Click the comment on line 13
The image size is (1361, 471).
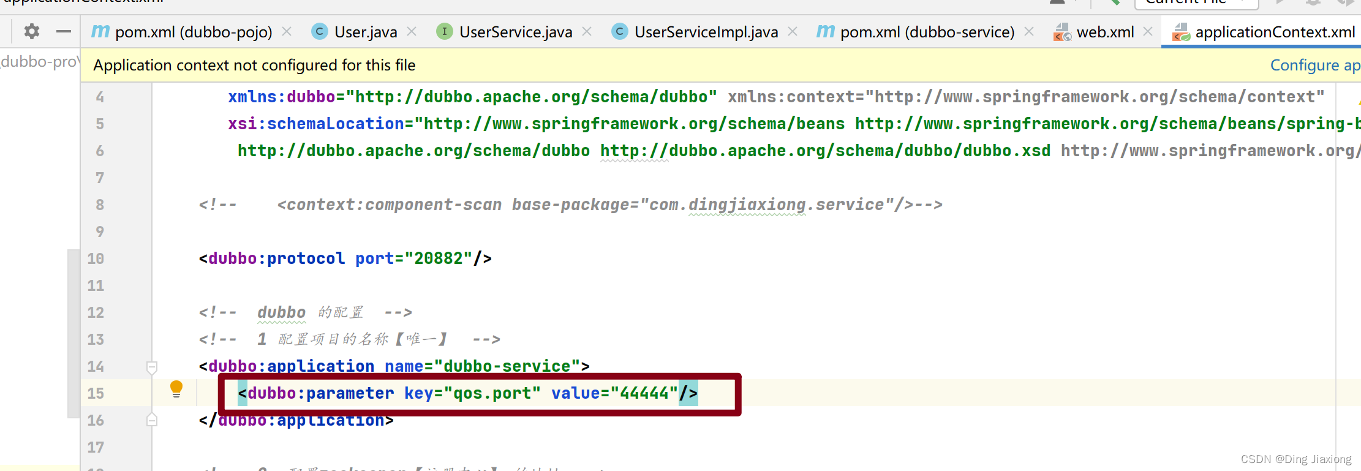[350, 339]
